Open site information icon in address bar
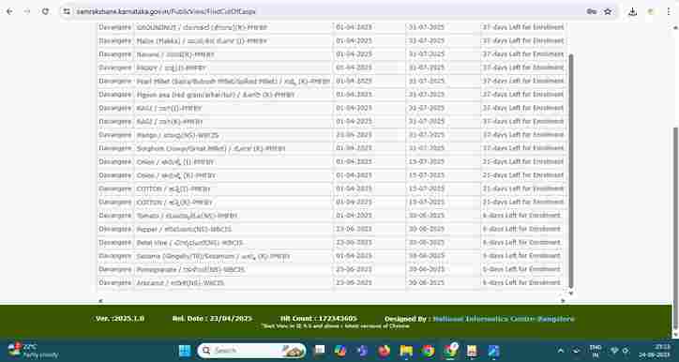This screenshot has width=679, height=362. [67, 11]
